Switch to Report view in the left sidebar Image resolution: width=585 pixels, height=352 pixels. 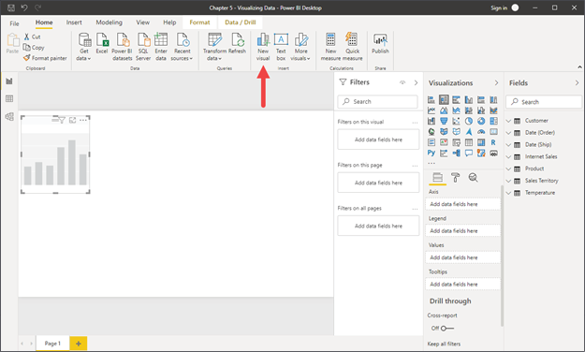click(x=9, y=81)
